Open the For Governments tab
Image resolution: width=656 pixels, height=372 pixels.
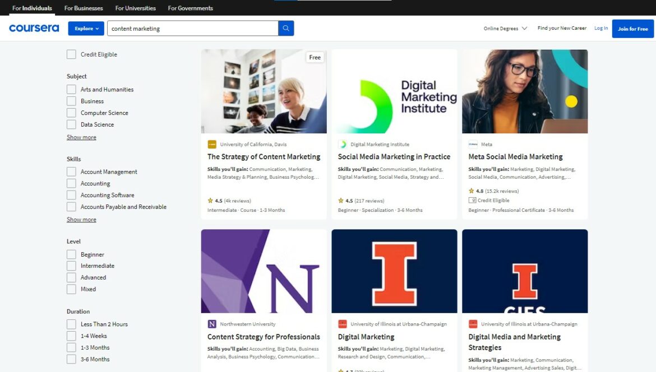(x=191, y=8)
